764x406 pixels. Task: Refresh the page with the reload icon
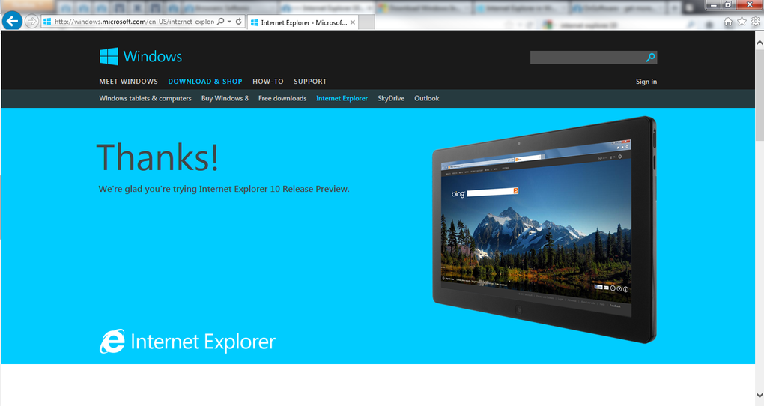click(239, 22)
